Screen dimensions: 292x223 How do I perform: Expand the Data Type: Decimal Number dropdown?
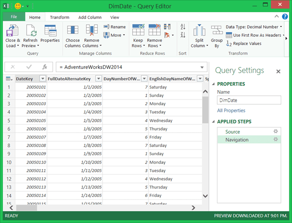pos(281,27)
